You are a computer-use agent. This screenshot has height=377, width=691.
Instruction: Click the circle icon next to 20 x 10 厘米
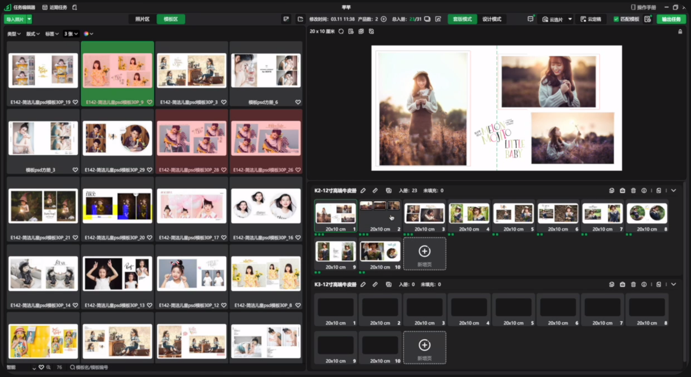coord(341,31)
